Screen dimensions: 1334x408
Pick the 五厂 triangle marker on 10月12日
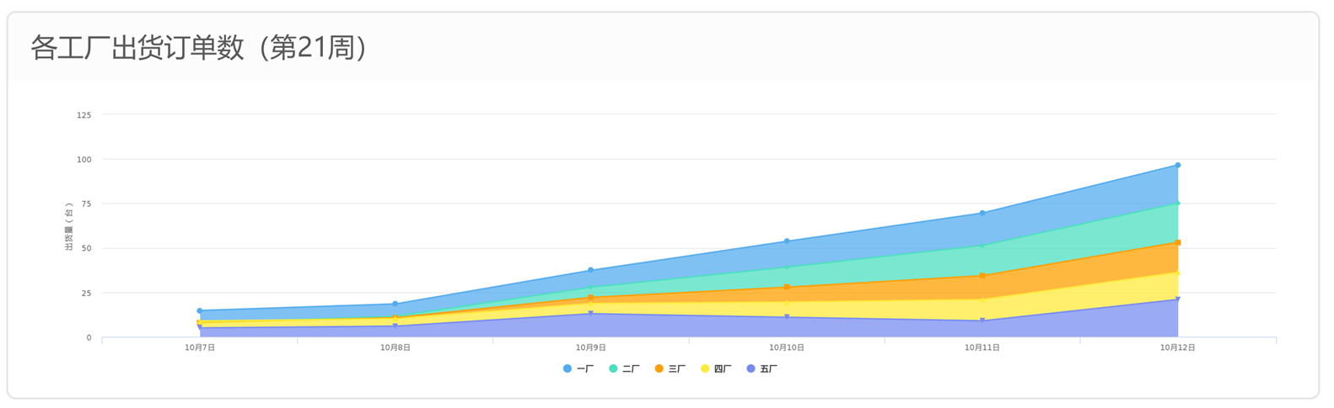click(1178, 299)
